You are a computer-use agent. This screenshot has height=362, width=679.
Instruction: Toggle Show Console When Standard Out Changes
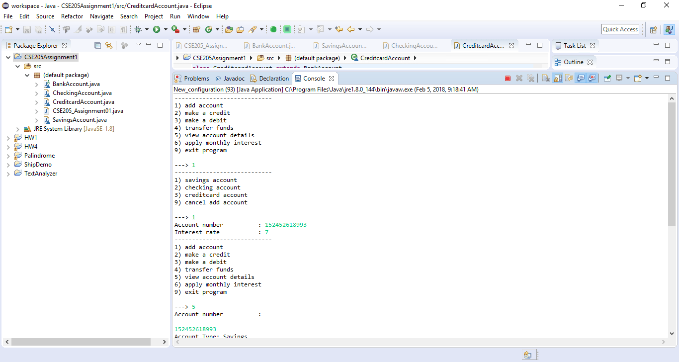coord(580,79)
